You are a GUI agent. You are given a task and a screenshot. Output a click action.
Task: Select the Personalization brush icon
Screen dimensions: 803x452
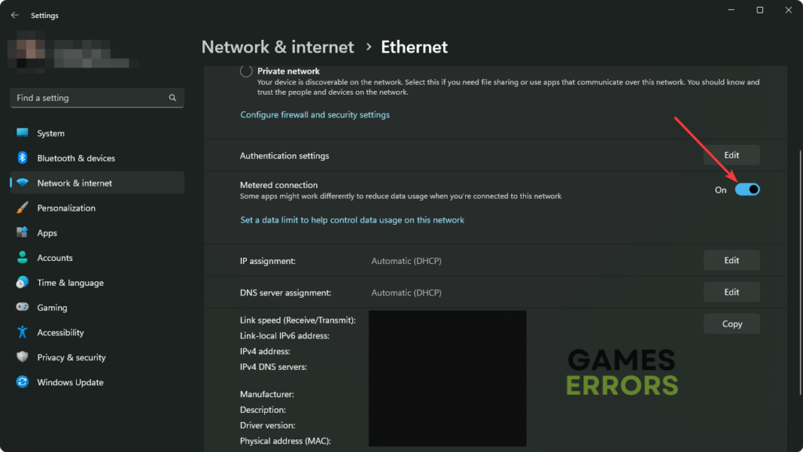point(23,208)
